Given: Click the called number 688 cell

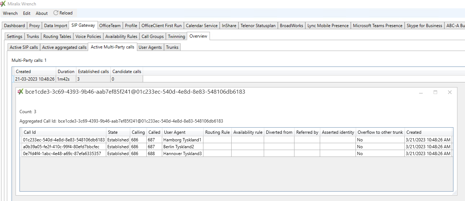Looking at the screenshot, I should tap(154, 154).
